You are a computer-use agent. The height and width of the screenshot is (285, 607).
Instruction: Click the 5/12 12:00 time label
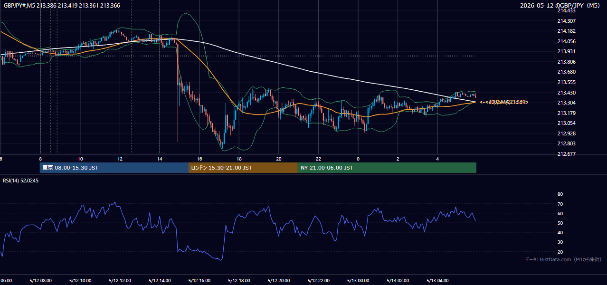pos(120,280)
